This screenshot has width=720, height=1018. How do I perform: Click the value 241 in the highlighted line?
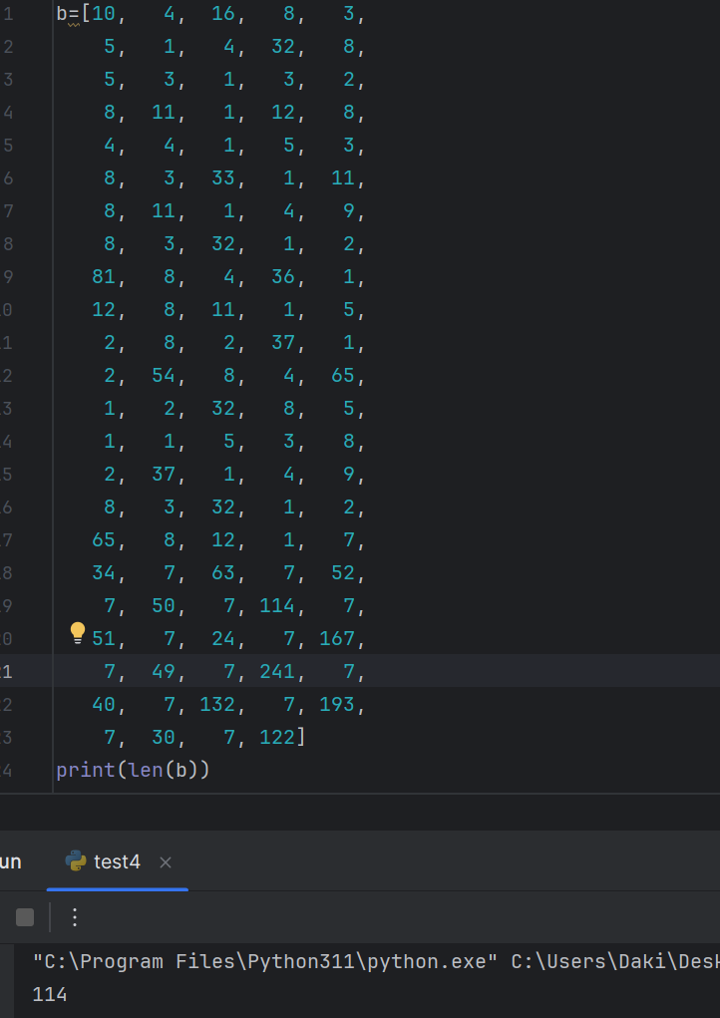pyautogui.click(x=276, y=672)
